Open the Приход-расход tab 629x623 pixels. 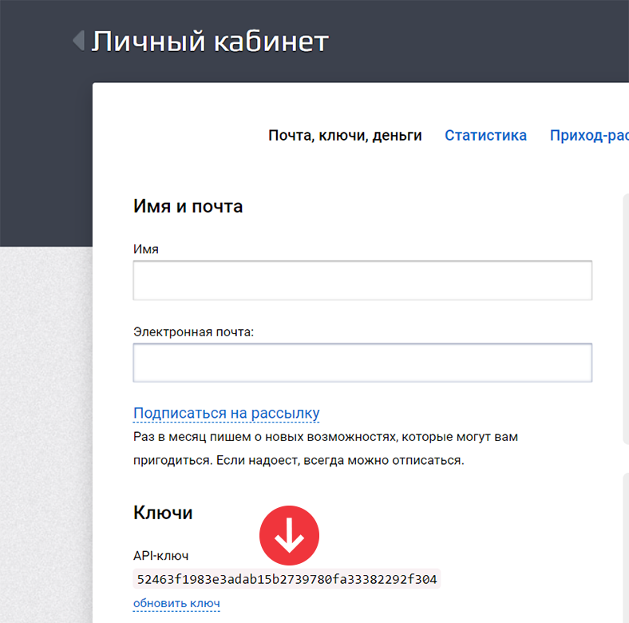click(x=589, y=136)
